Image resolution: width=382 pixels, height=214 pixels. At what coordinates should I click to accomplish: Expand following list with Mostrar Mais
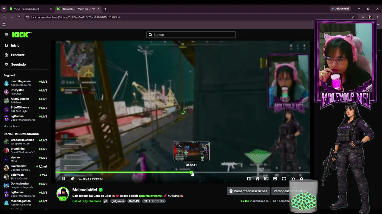(11, 126)
